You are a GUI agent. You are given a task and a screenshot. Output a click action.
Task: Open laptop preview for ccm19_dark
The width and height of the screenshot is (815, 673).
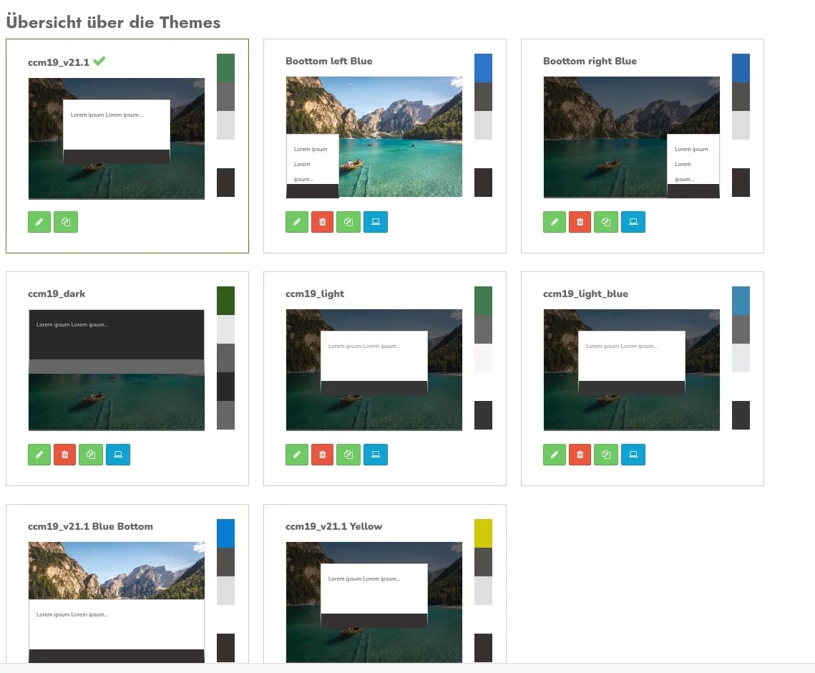(118, 455)
